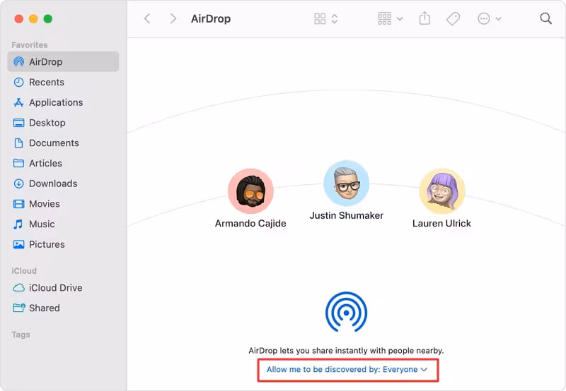
Task: Click the AirDrop icon in the sidebar
Action: coord(19,62)
